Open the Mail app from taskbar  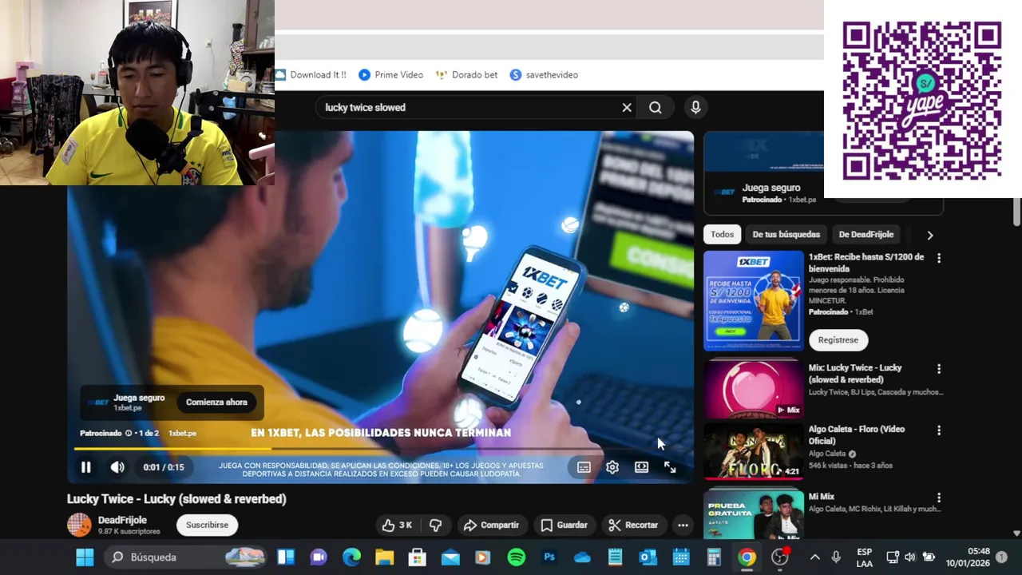pos(450,557)
